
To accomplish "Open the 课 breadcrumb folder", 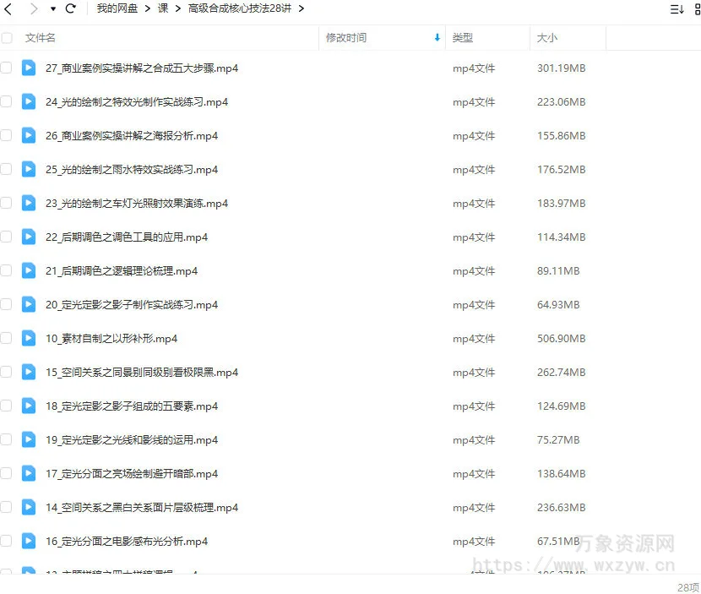I will [x=162, y=8].
